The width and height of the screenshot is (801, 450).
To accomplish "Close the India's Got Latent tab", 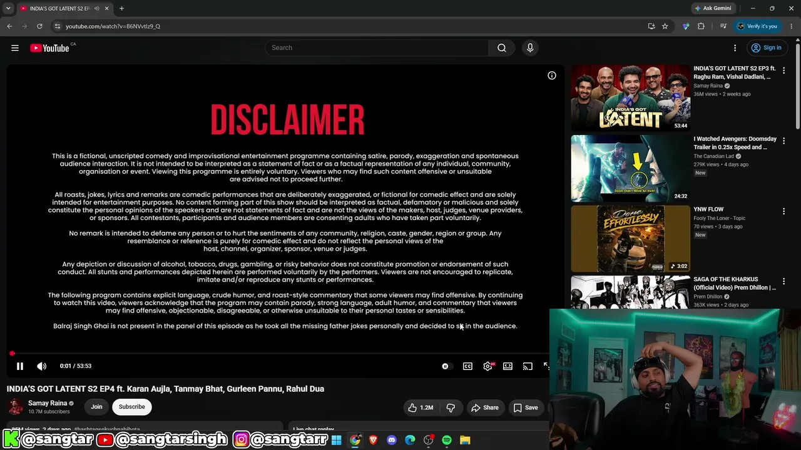I will pos(106,9).
